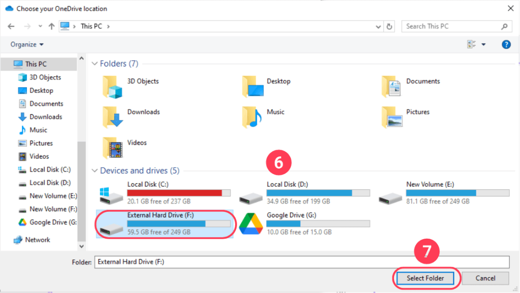Click the Local Disk (C:) usage bar
The image size is (520, 293).
click(x=179, y=192)
